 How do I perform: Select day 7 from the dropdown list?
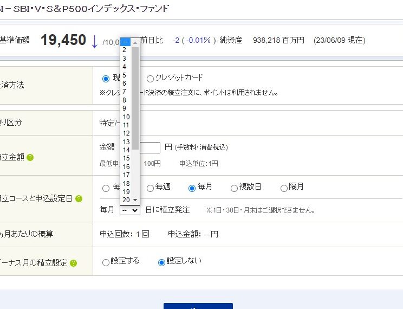(126, 92)
